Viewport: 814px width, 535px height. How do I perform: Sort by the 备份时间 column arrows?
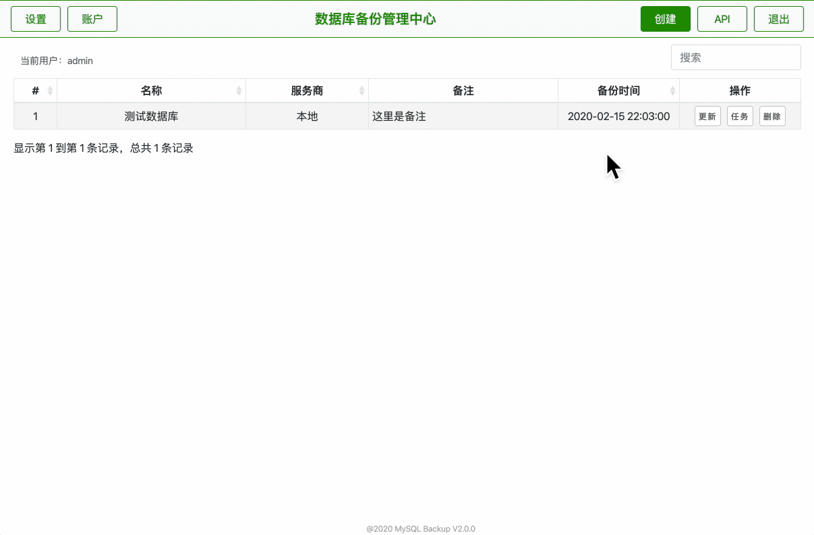672,91
